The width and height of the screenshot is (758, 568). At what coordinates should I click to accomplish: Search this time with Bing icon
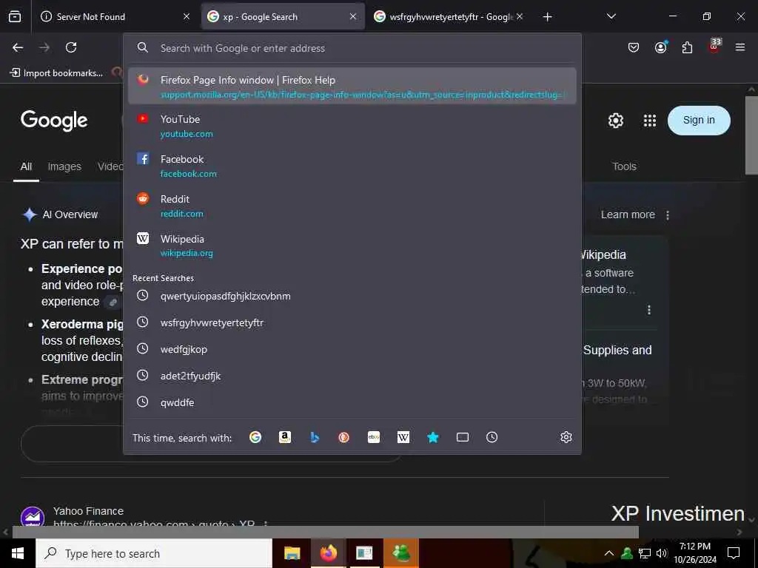pos(315,437)
